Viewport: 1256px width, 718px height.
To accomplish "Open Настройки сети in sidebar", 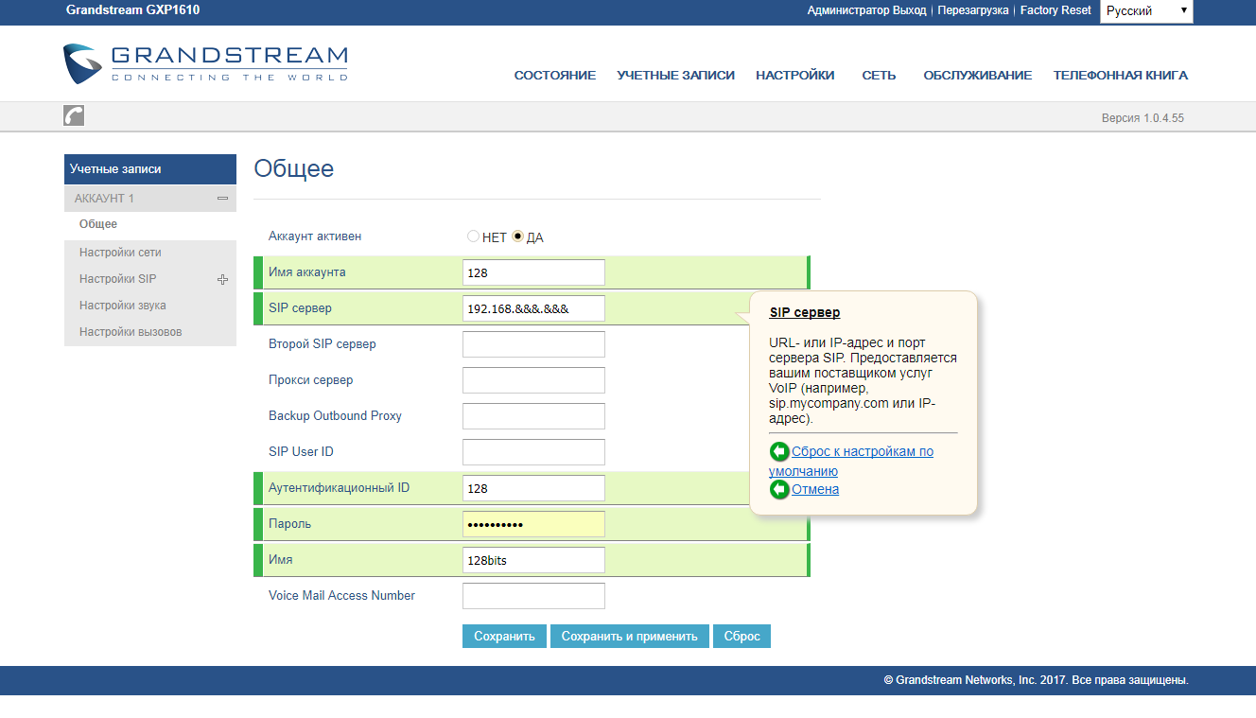I will (120, 253).
